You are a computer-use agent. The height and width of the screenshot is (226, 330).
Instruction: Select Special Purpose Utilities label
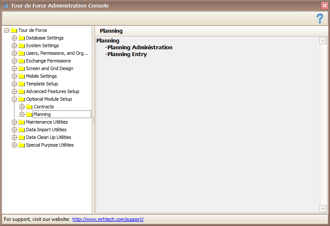tap(50, 145)
